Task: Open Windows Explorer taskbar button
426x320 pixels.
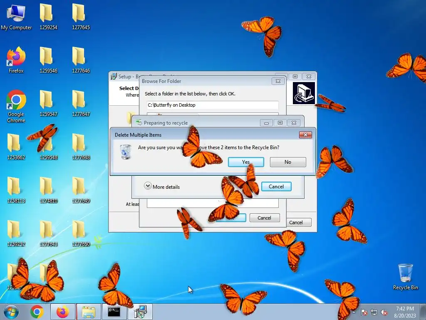Action: (89, 312)
